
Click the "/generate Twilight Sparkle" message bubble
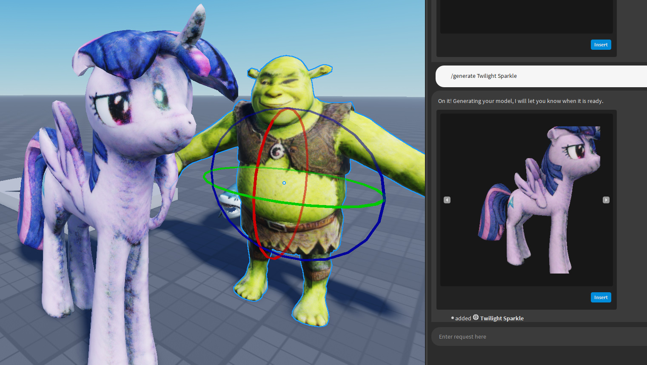coord(541,76)
